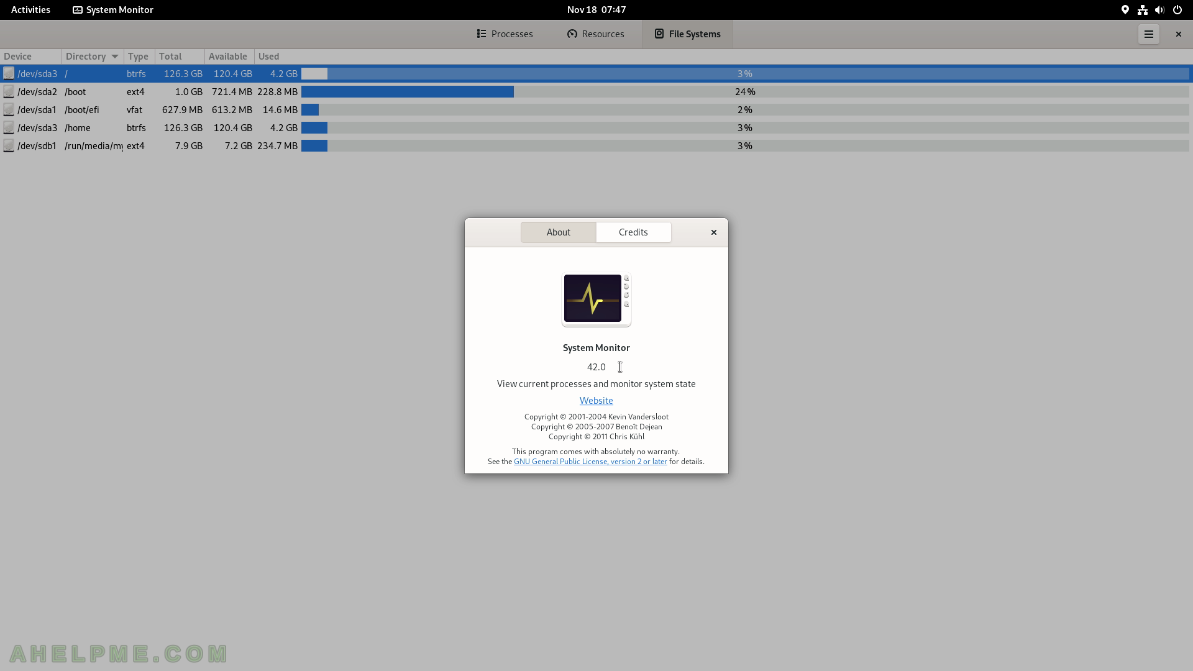The width and height of the screenshot is (1193, 671).
Task: Click the Chris Kühl copyright line
Action: click(x=596, y=437)
